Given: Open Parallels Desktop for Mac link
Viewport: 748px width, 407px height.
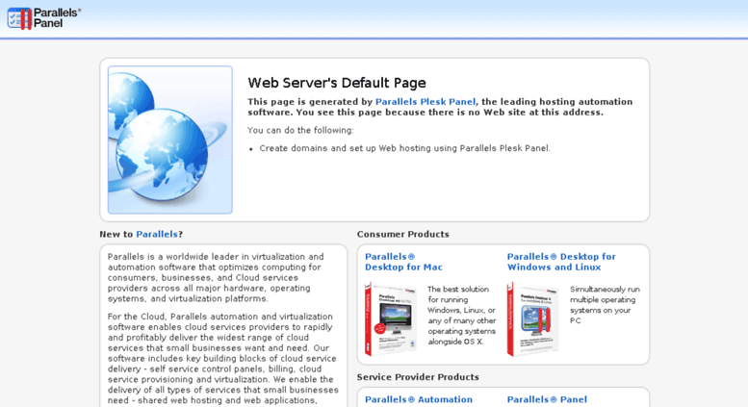Looking at the screenshot, I should click(x=403, y=262).
